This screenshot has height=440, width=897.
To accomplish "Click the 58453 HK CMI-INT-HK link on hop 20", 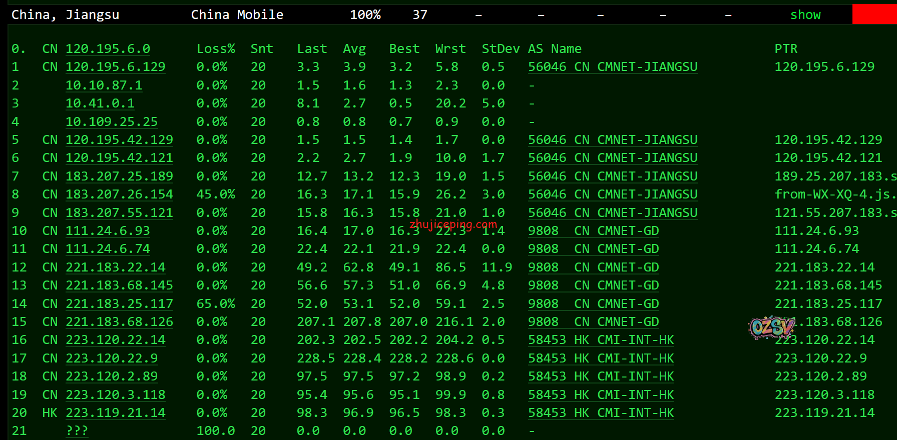I will point(601,413).
